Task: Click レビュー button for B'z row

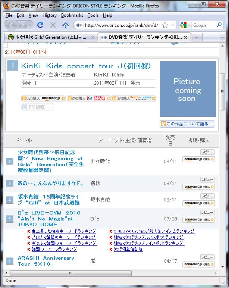Action: (207, 213)
